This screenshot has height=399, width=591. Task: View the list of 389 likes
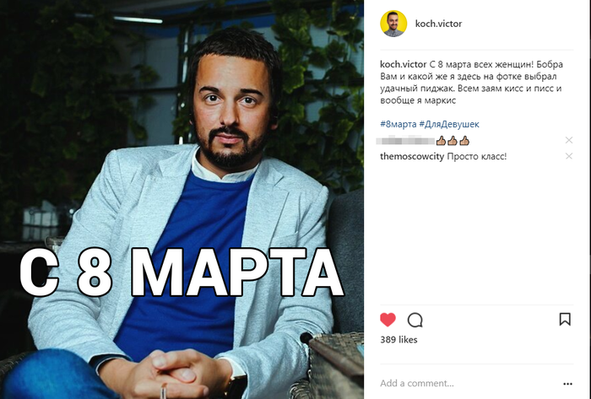coord(399,339)
